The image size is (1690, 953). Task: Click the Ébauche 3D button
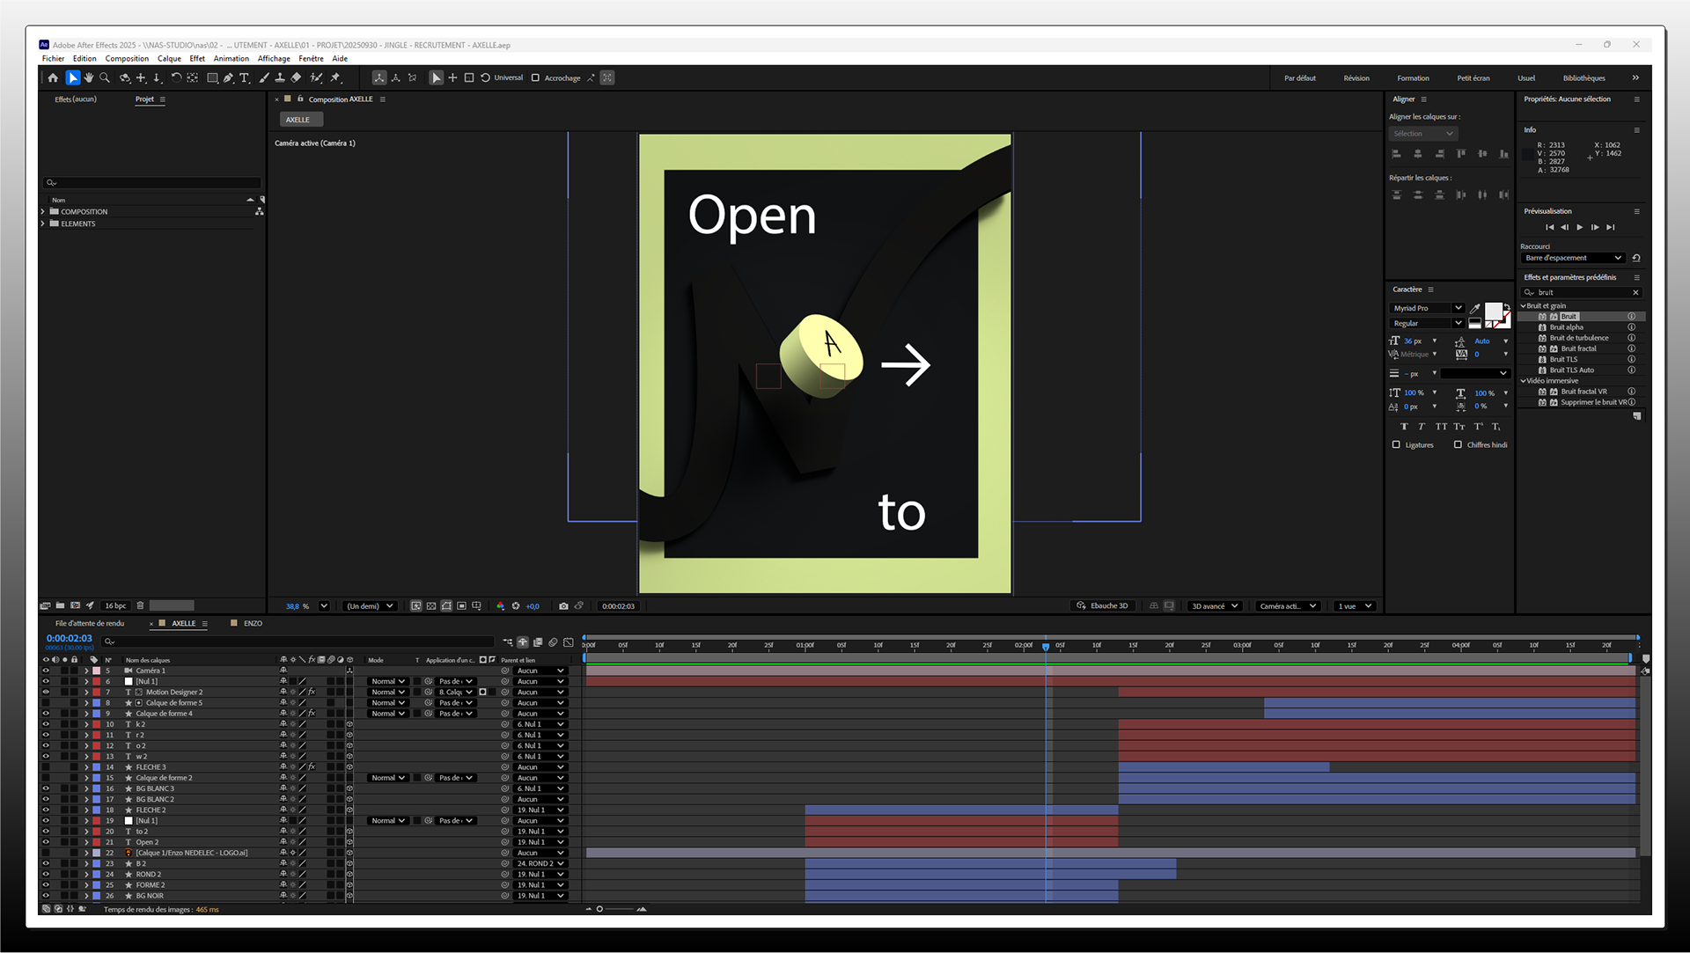coord(1102,606)
